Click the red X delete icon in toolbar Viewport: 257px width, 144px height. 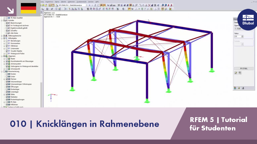(x=149, y=5)
